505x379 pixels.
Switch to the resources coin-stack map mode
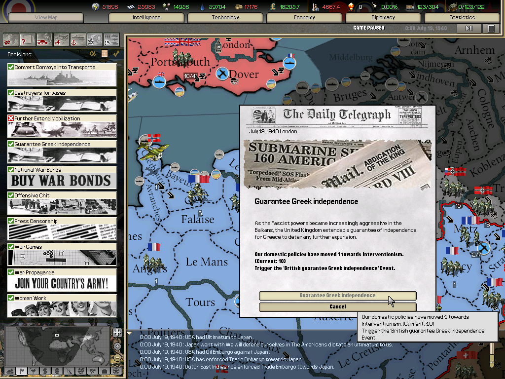57,371
